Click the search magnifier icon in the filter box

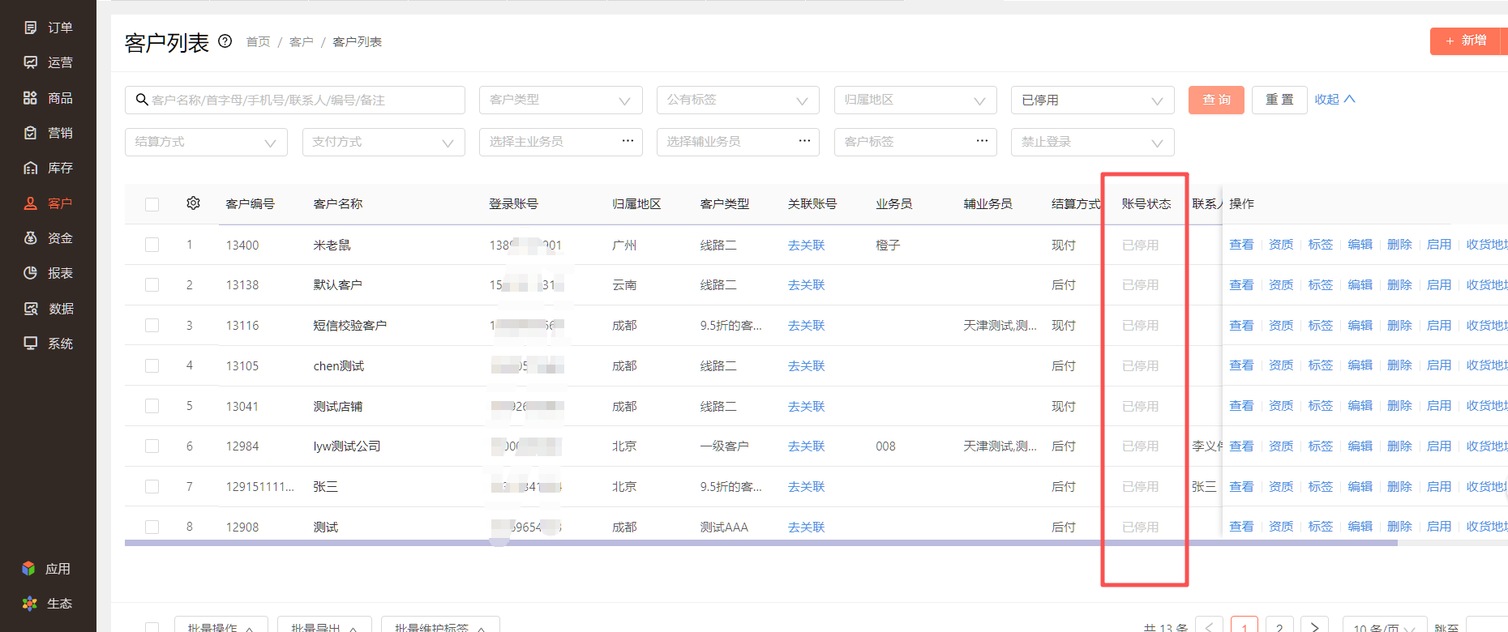coord(142,100)
